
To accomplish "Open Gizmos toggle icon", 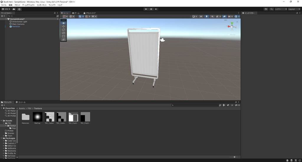I will [236, 16].
